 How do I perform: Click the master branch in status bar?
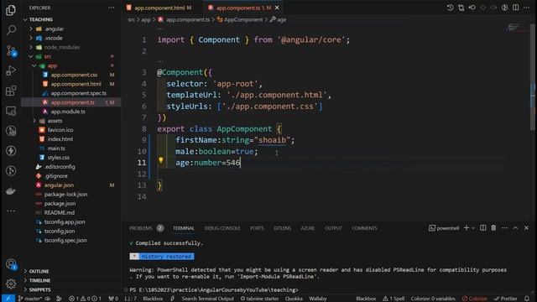30,299
